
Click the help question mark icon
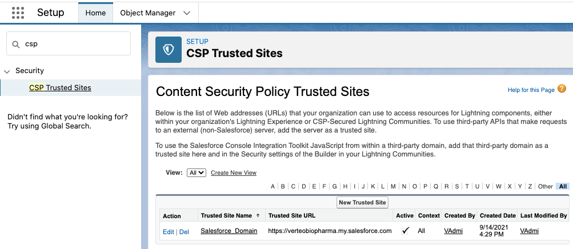click(562, 89)
